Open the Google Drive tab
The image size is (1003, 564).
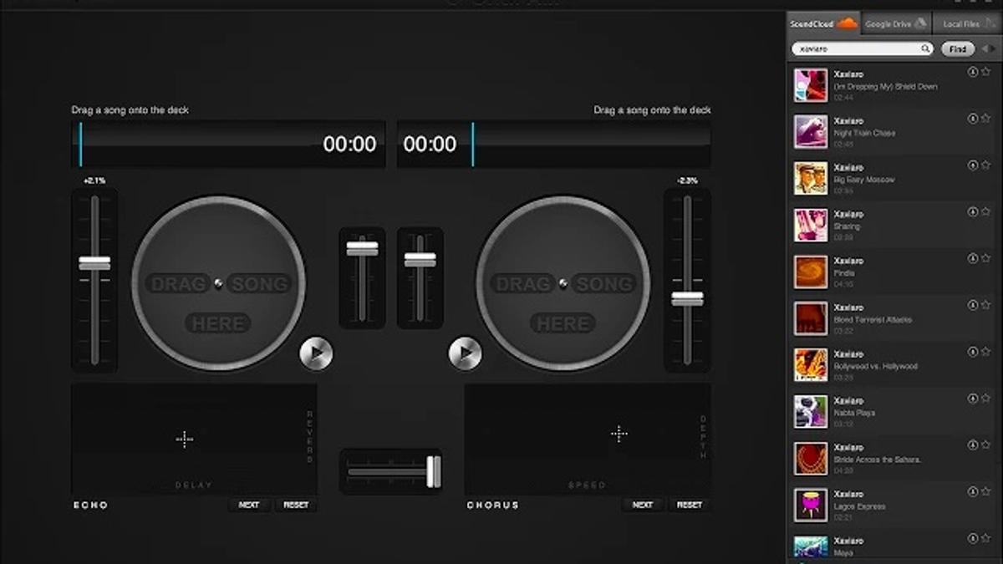[x=895, y=23]
